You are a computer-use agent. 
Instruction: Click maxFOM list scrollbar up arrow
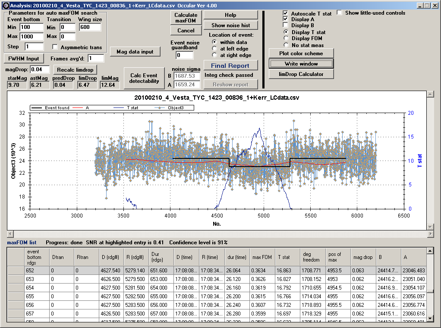[430, 251]
